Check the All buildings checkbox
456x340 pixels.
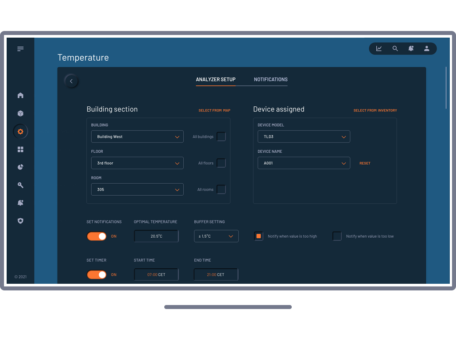click(221, 136)
